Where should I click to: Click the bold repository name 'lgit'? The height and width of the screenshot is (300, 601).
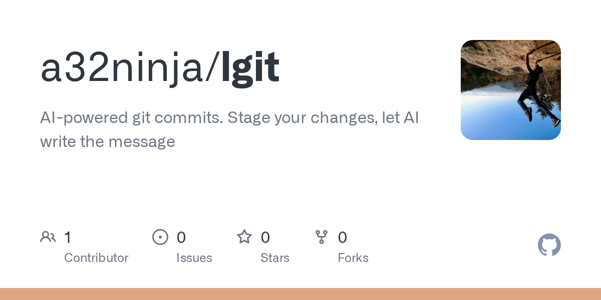[x=250, y=67]
